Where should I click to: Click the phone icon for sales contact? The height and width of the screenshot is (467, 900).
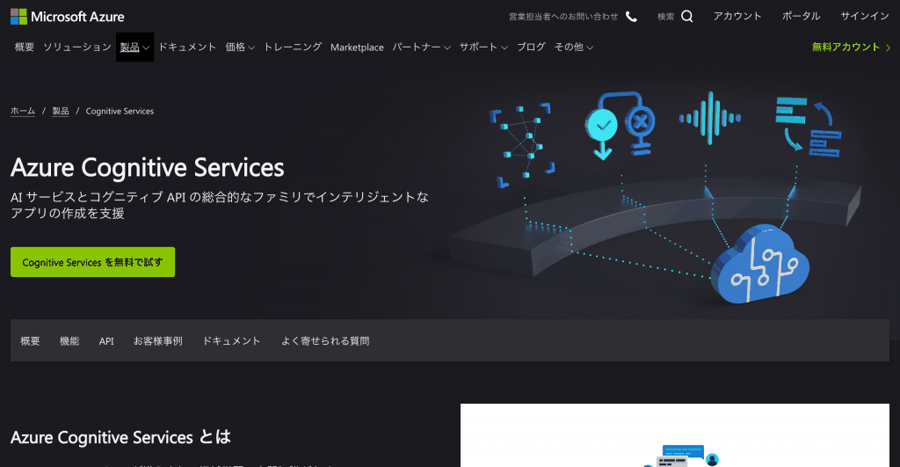[631, 17]
